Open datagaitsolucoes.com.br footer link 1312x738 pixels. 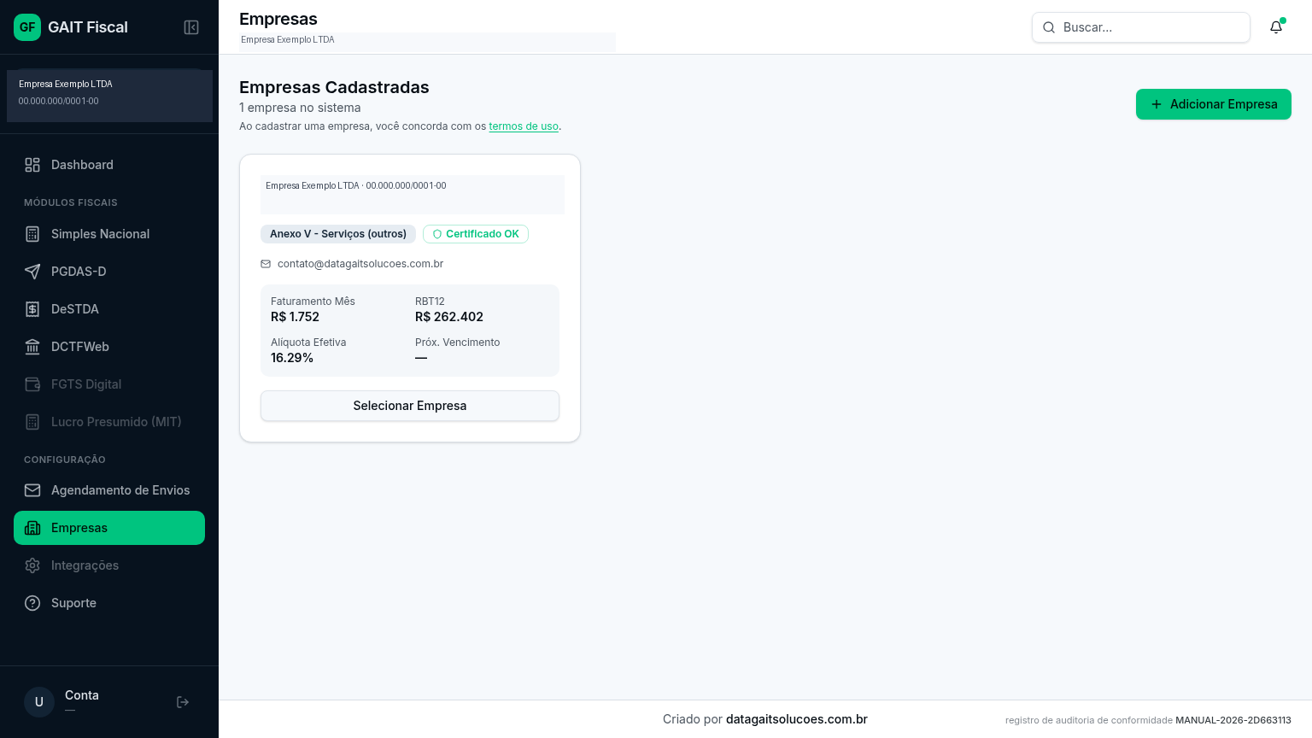pos(797,719)
